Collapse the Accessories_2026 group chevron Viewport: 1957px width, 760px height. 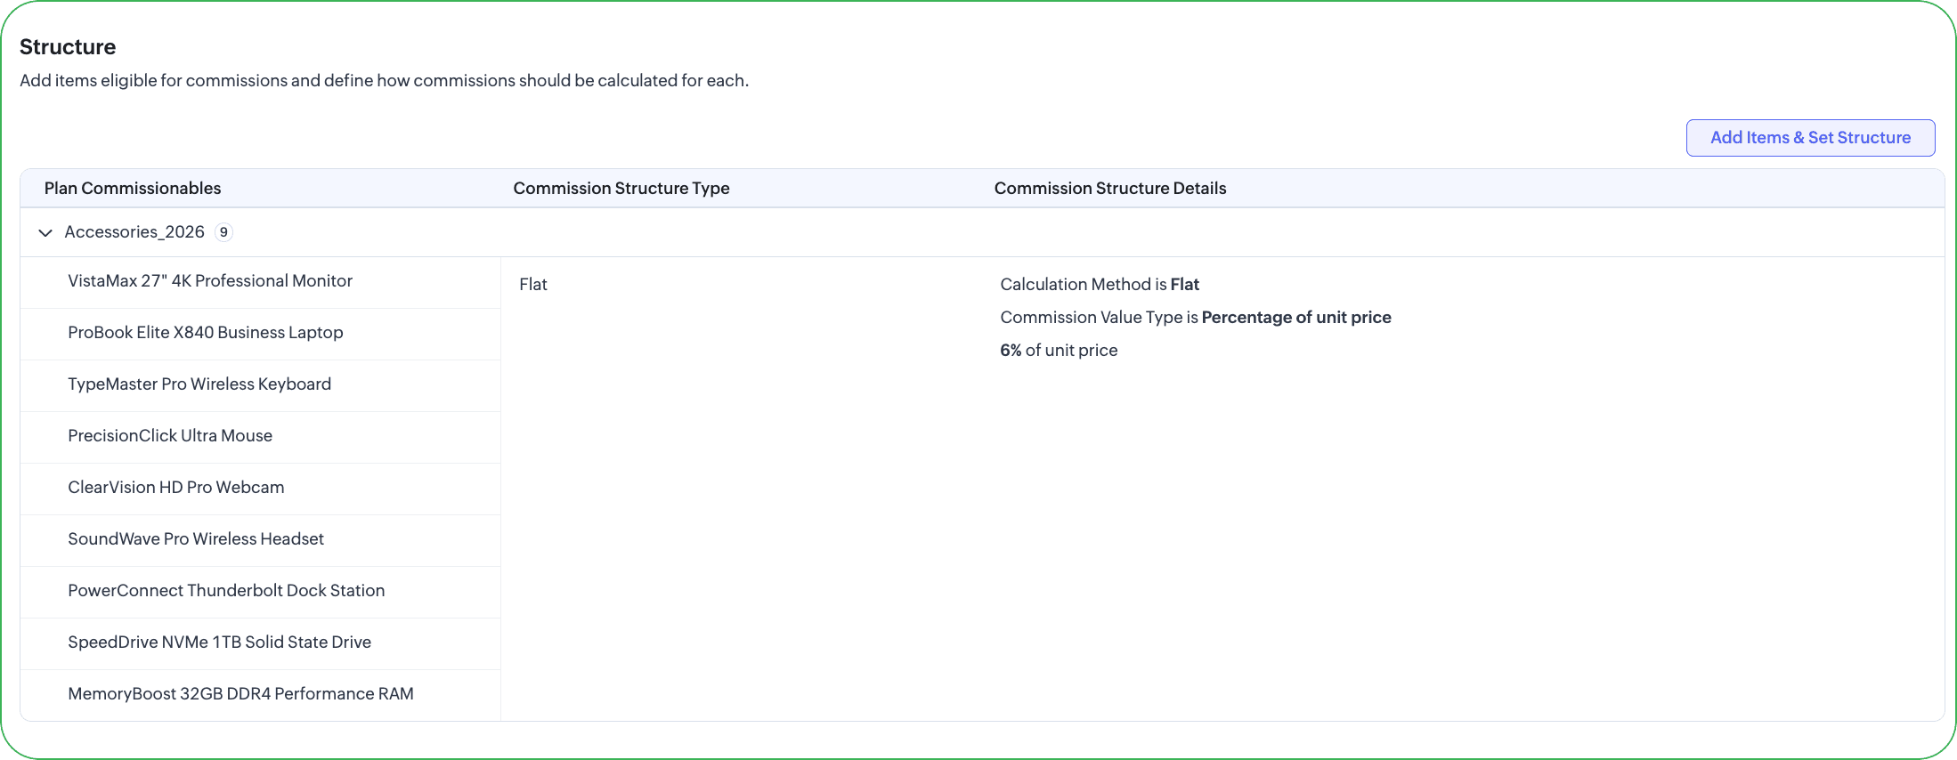tap(45, 233)
